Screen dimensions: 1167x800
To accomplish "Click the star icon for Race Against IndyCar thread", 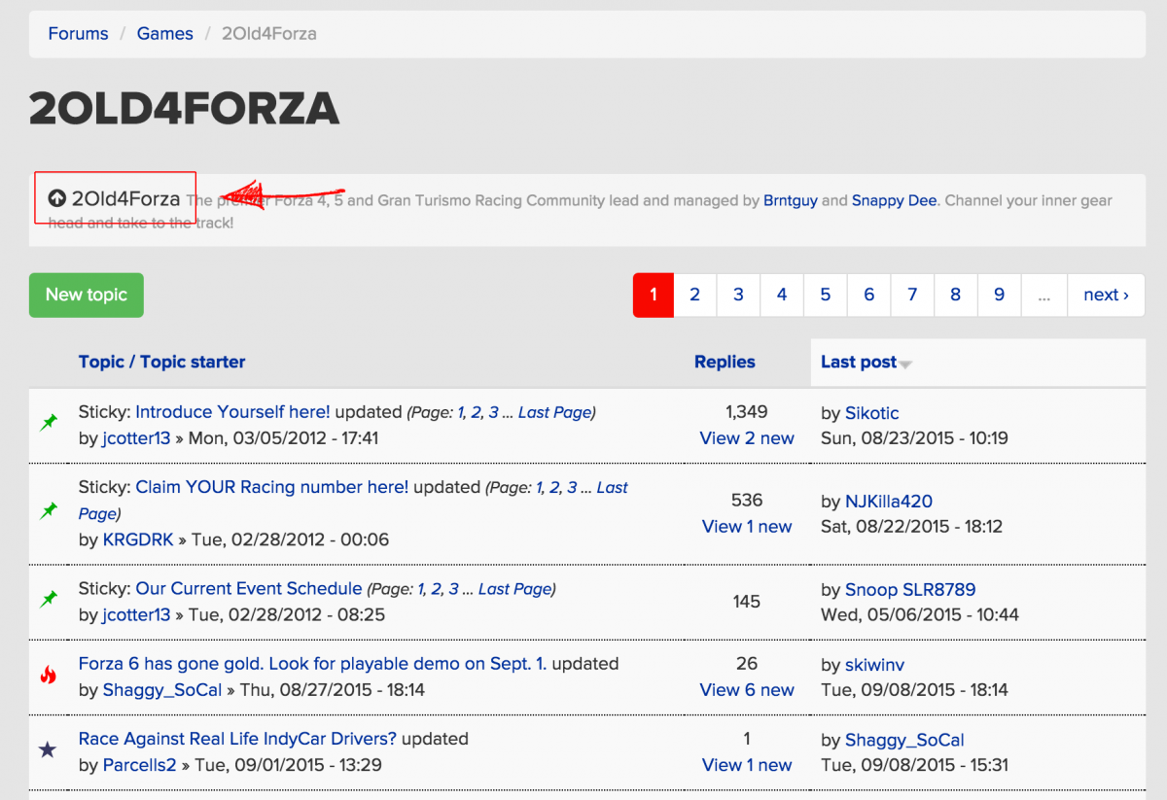I will tap(48, 750).
